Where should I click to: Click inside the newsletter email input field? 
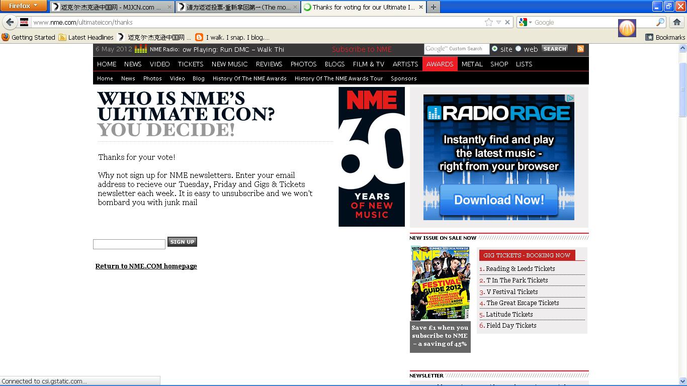[x=129, y=244]
